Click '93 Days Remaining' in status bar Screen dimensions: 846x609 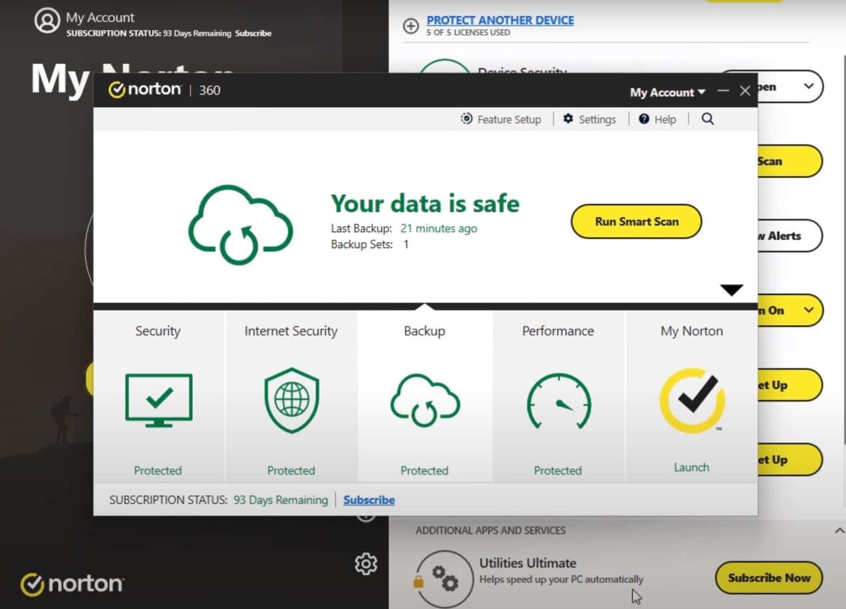(x=281, y=500)
